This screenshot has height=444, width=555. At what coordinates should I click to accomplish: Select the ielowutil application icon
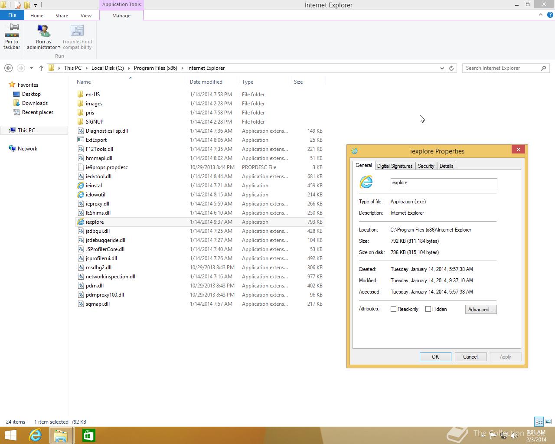pyautogui.click(x=81, y=195)
